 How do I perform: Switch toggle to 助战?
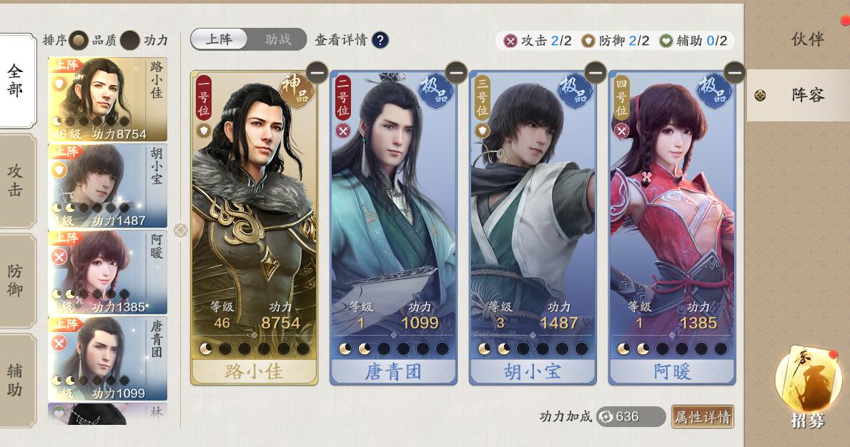point(277,39)
